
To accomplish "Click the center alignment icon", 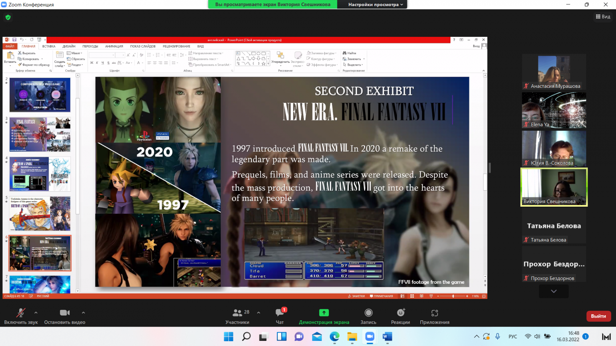I will [x=155, y=63].
